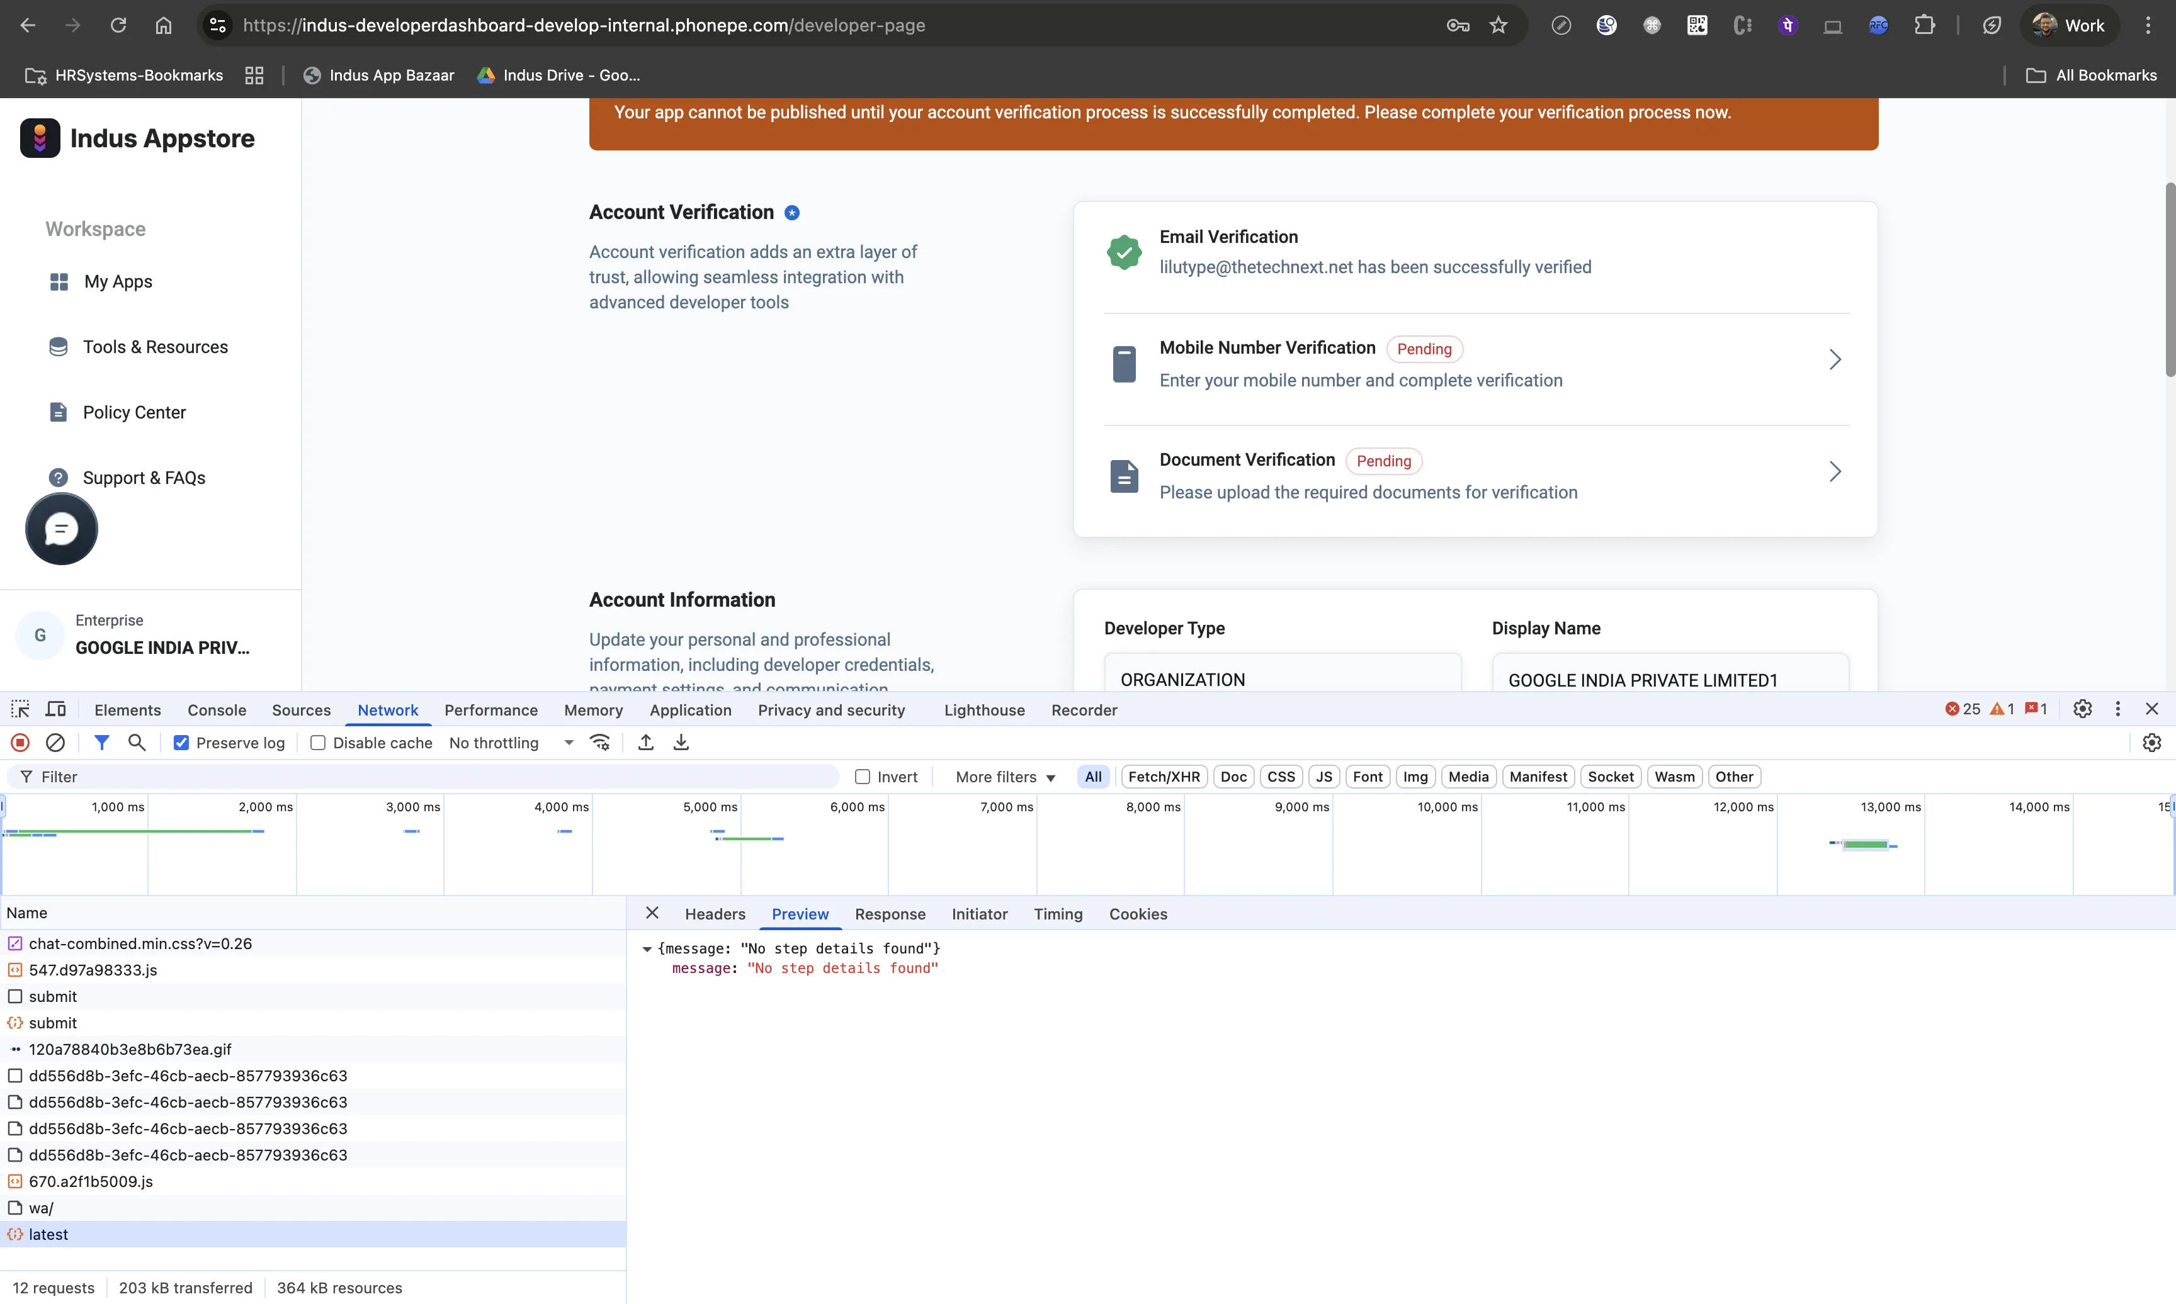
Task: Open browser extensions puzzle icon
Action: 1925,25
